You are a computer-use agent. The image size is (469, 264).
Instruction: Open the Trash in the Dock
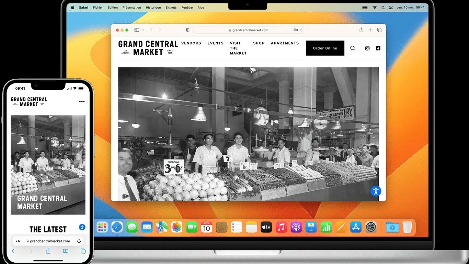point(407,227)
